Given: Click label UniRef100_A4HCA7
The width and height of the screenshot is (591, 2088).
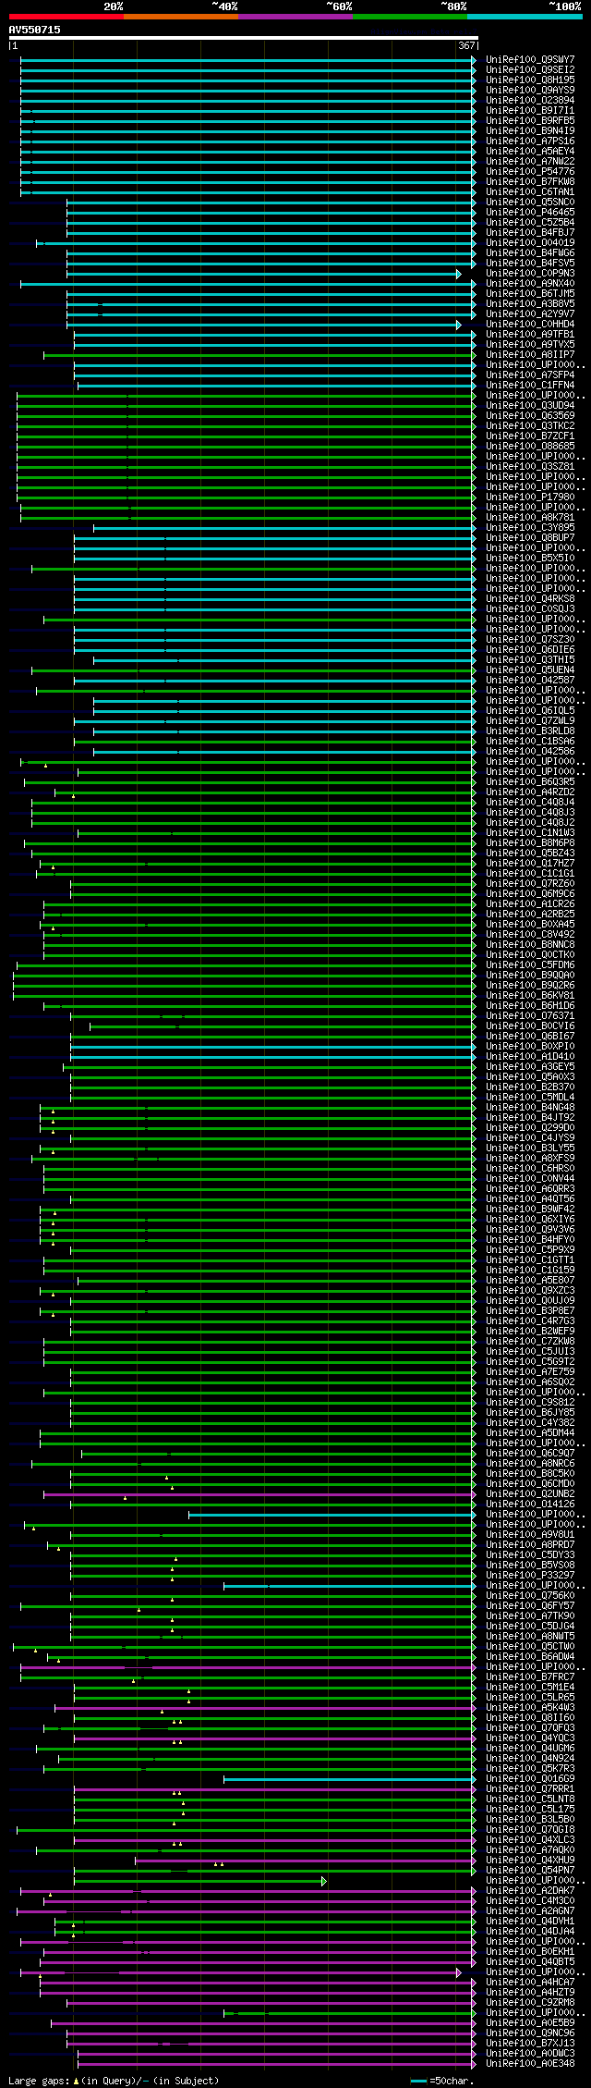Looking at the screenshot, I should 530,1982.
